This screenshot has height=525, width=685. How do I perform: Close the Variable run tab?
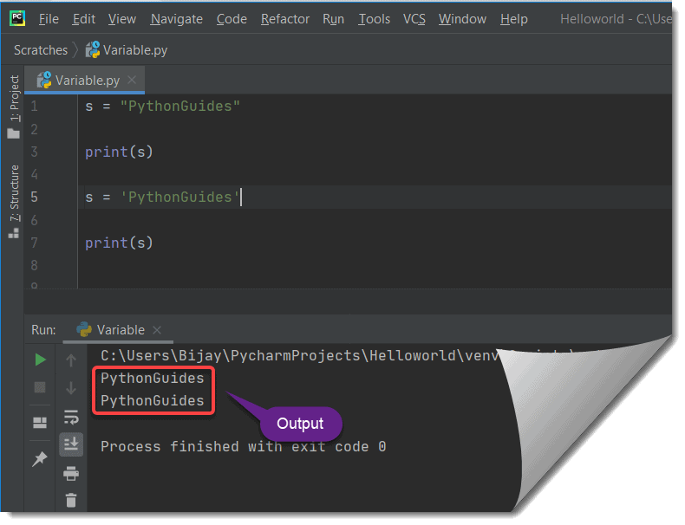tap(157, 330)
